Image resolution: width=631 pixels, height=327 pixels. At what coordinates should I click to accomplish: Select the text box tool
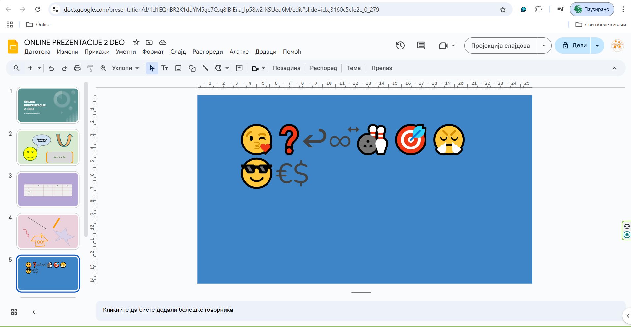click(165, 68)
